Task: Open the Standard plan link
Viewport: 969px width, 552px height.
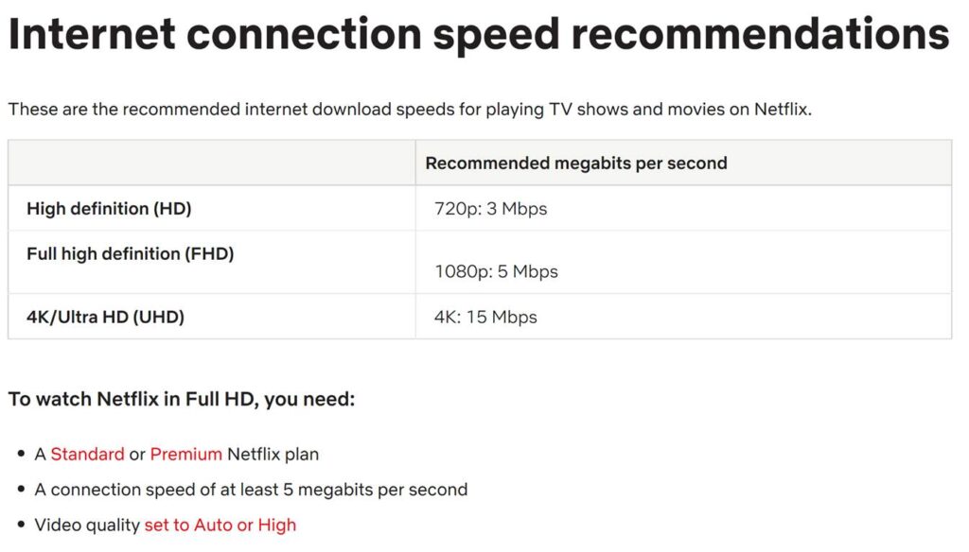Action: click(x=87, y=455)
